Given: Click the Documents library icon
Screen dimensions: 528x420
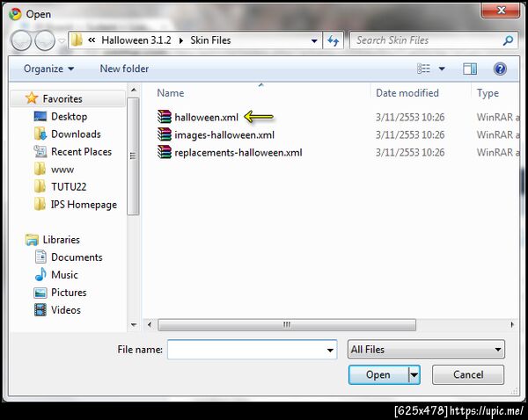Looking at the screenshot, I should (x=40, y=257).
